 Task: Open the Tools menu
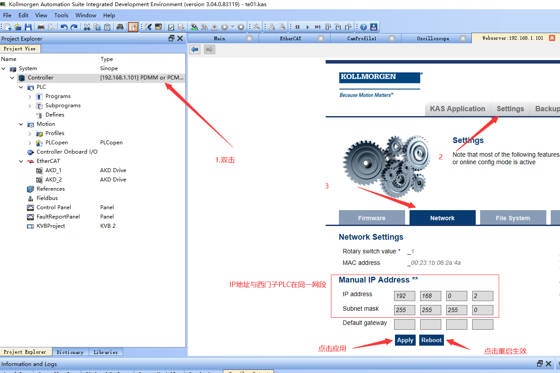[61, 15]
